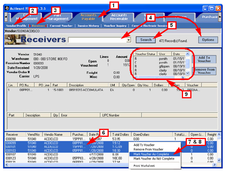Open the Receivers search dropdown arrow

click(129, 40)
